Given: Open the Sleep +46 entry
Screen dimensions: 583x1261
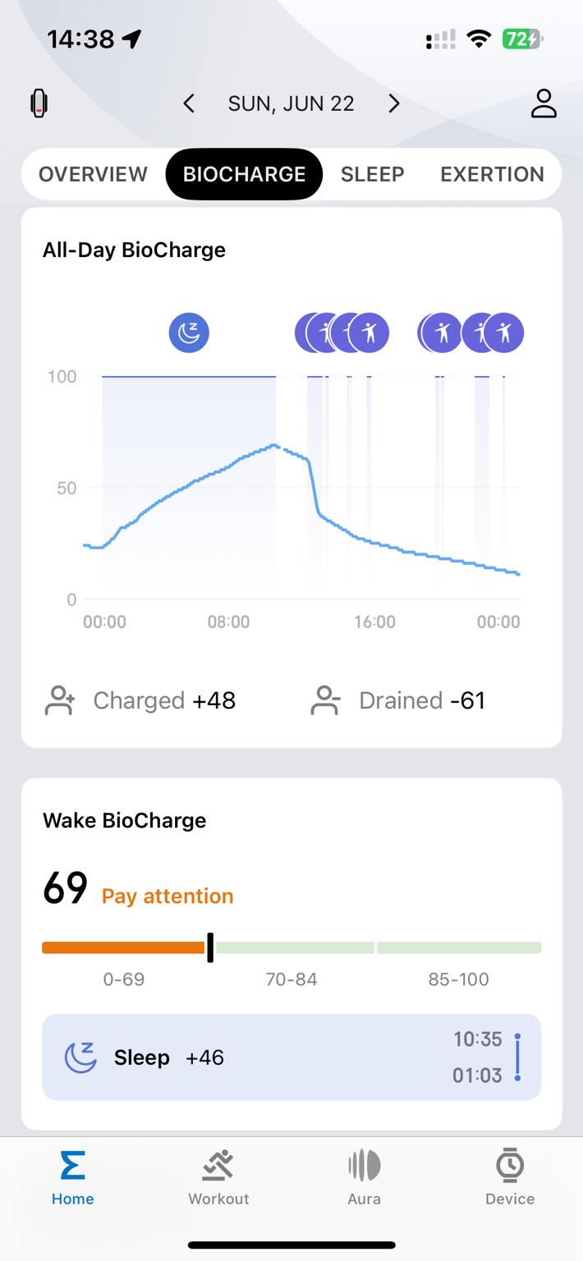Looking at the screenshot, I should coord(291,1057).
